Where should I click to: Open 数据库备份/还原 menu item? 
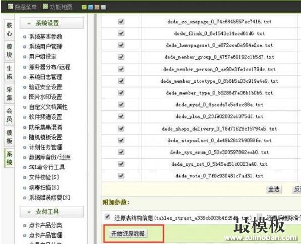click(x=49, y=157)
